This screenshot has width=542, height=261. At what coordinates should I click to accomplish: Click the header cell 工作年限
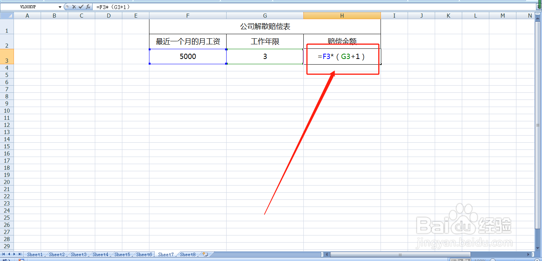(265, 42)
